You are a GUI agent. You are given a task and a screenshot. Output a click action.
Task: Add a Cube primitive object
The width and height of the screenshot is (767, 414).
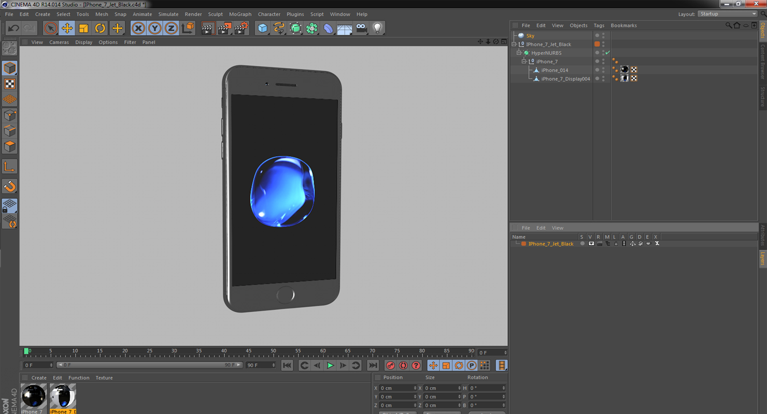click(x=263, y=28)
